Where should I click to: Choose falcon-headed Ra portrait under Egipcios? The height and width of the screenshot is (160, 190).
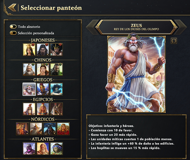[x=29, y=109]
